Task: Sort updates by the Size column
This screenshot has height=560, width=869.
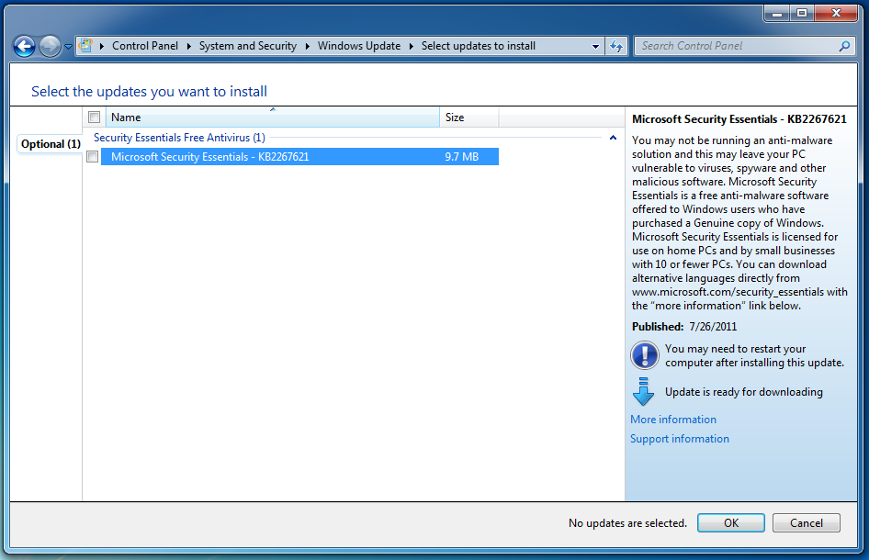Action: 468,118
